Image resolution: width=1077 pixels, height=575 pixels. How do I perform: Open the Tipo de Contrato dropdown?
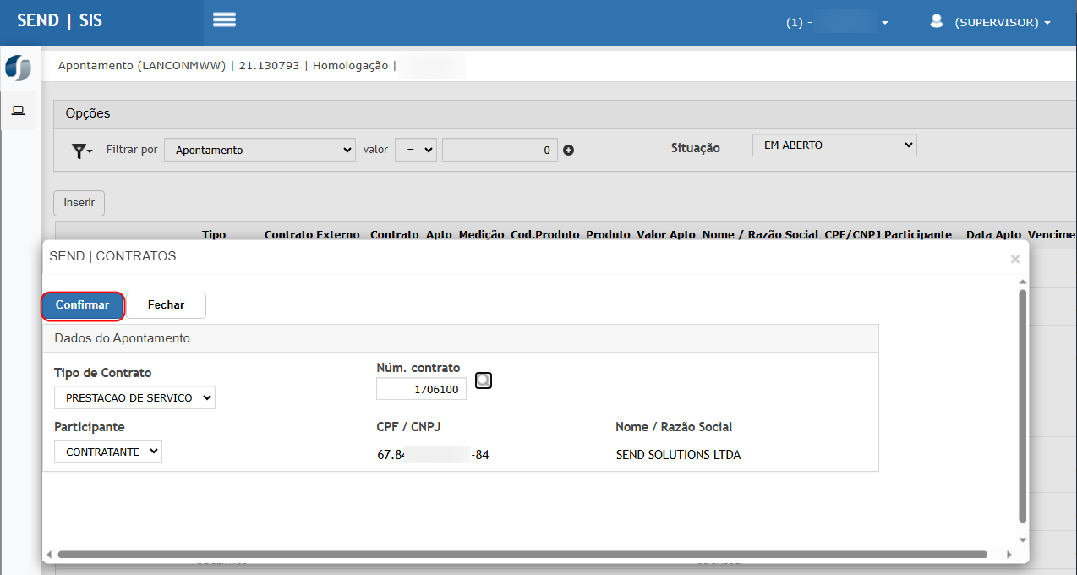(x=134, y=397)
